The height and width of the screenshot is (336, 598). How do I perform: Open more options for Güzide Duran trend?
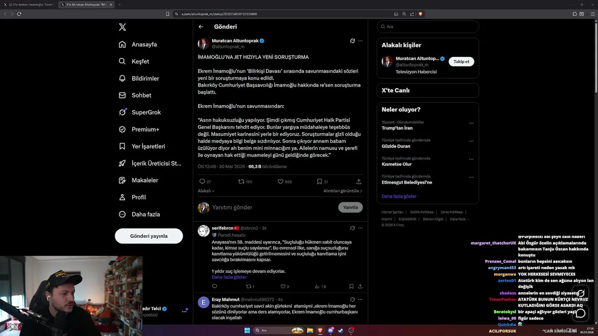[x=471, y=141]
